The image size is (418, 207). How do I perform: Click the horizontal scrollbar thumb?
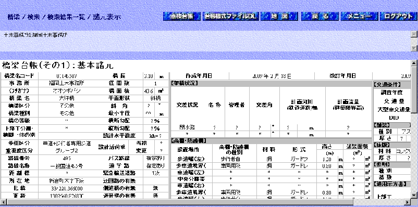tap(180, 202)
